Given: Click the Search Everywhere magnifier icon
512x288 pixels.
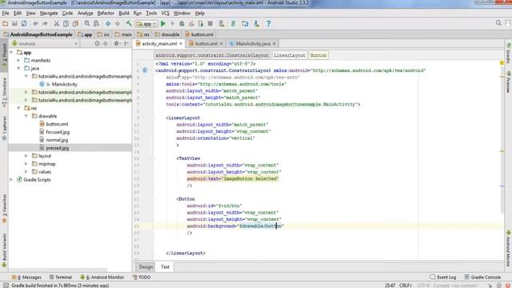Looking at the screenshot, I should [498, 23].
